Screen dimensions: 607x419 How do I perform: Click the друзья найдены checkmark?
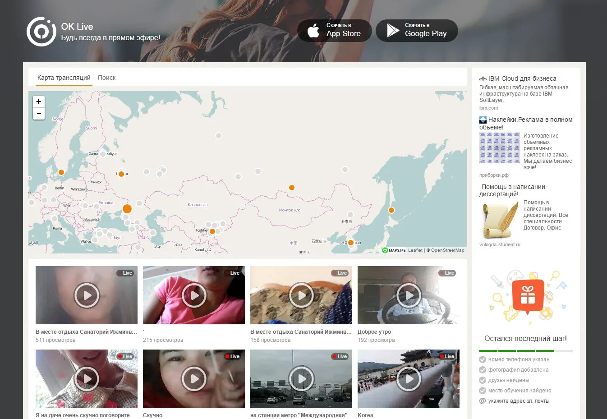[x=483, y=380]
